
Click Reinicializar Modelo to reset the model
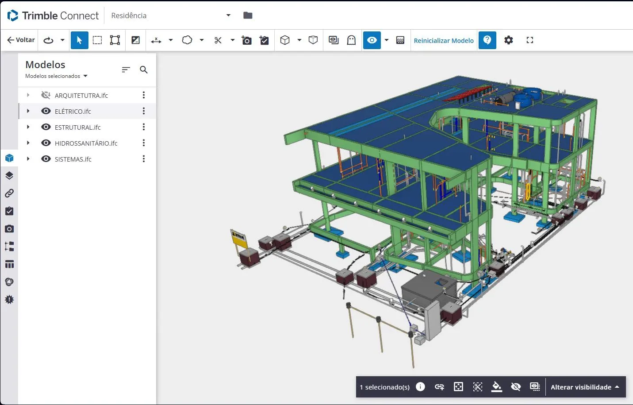(444, 40)
